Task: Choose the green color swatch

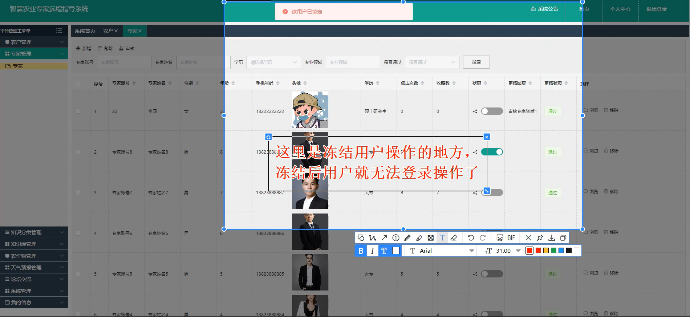Action: coord(553,251)
